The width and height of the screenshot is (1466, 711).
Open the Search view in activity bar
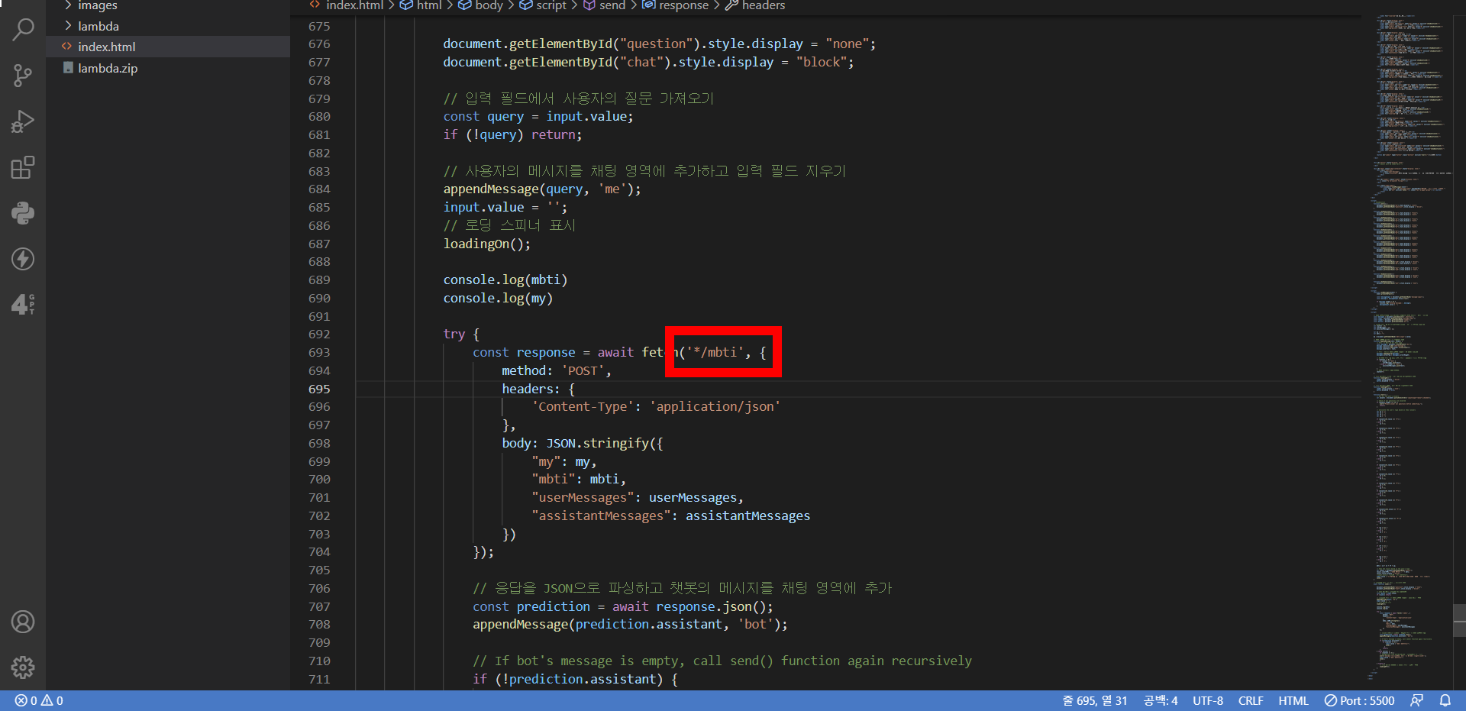click(x=23, y=30)
